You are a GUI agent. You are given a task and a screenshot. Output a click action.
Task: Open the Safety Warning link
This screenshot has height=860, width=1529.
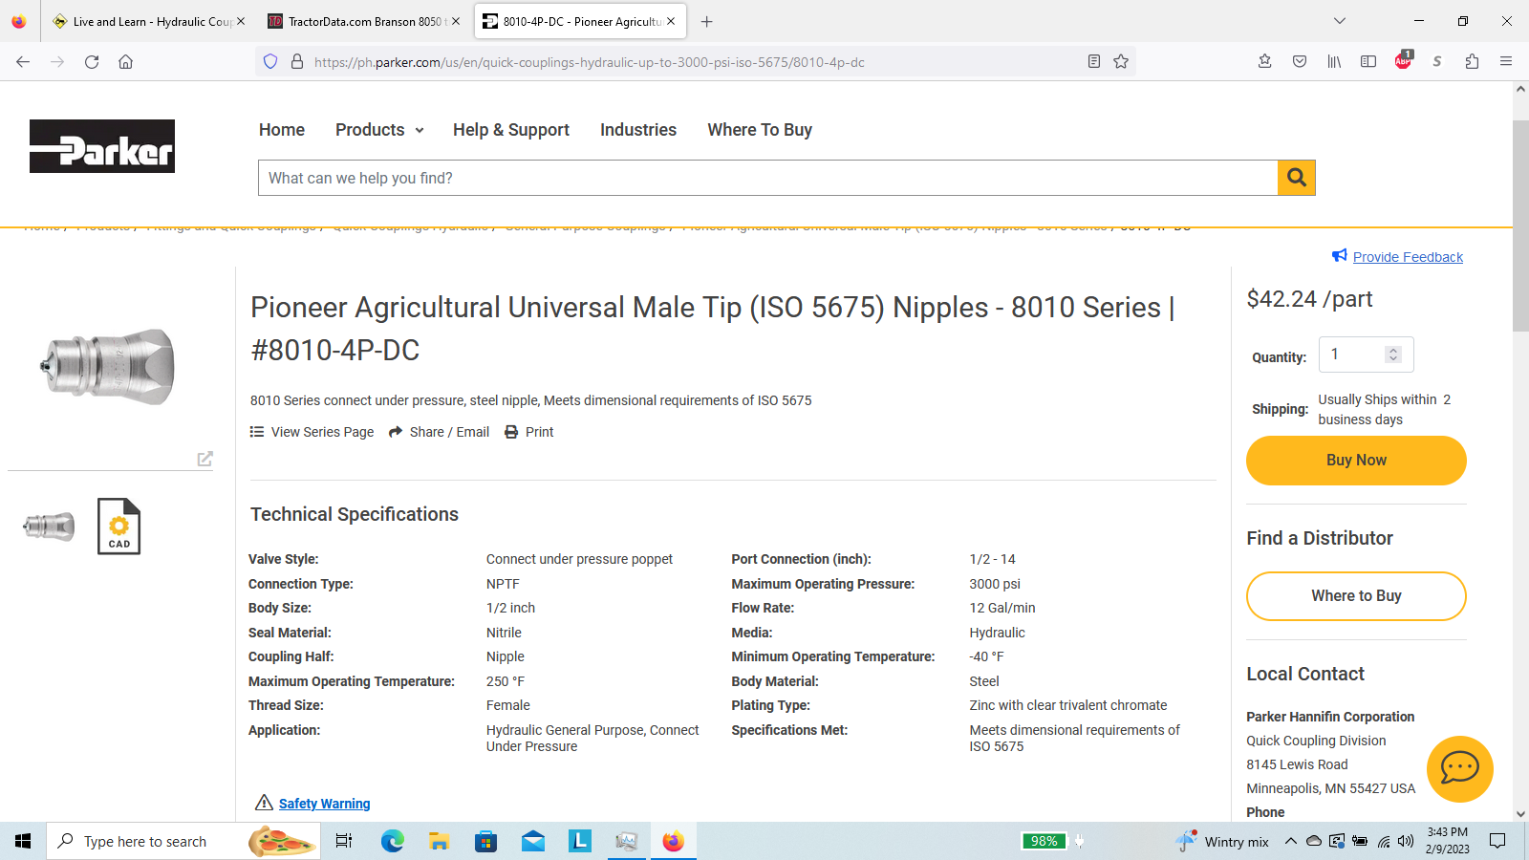[x=324, y=804]
